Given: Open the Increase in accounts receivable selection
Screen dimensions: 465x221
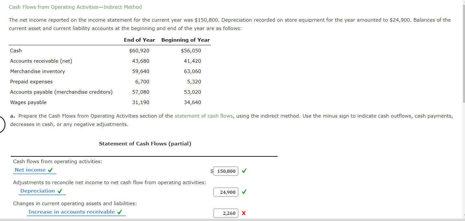Looking at the screenshot, I should pyautogui.click(x=71, y=212).
